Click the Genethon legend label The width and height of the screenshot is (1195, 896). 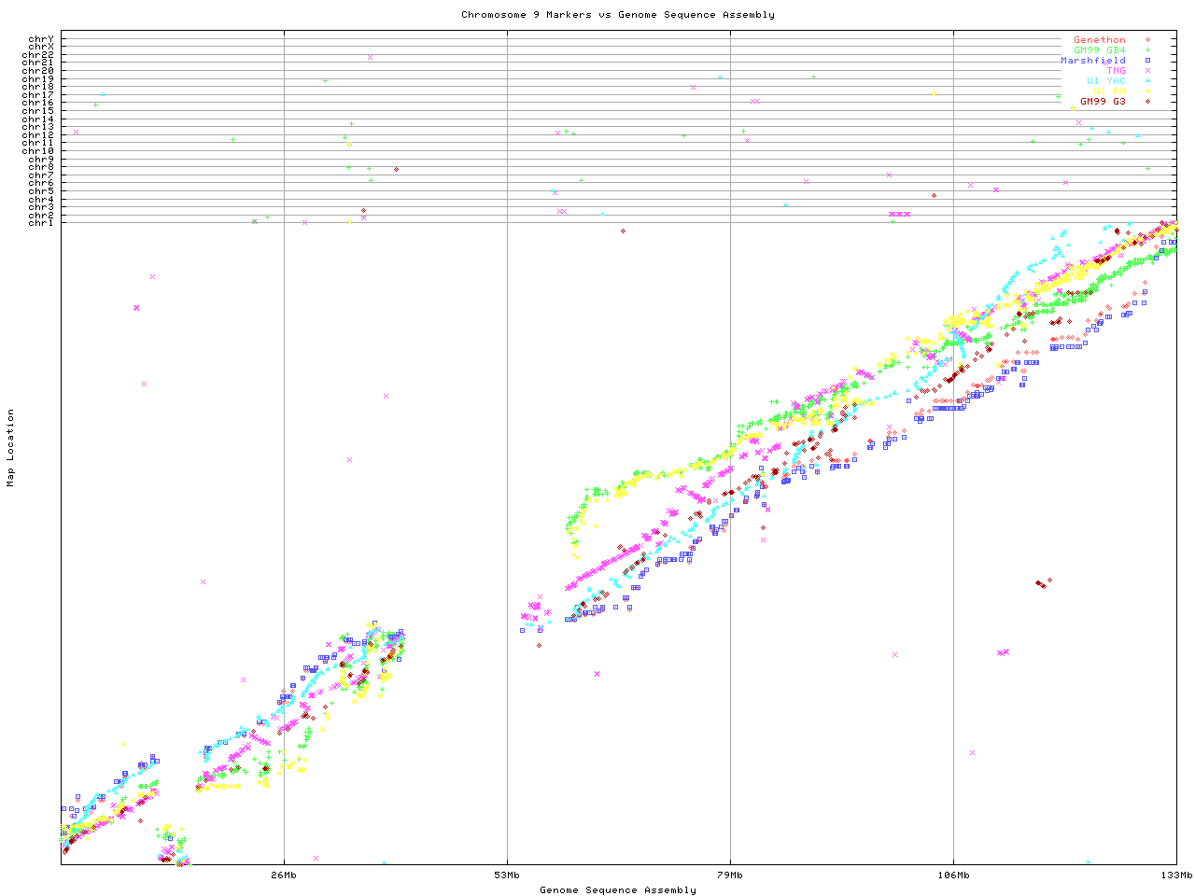1099,40
